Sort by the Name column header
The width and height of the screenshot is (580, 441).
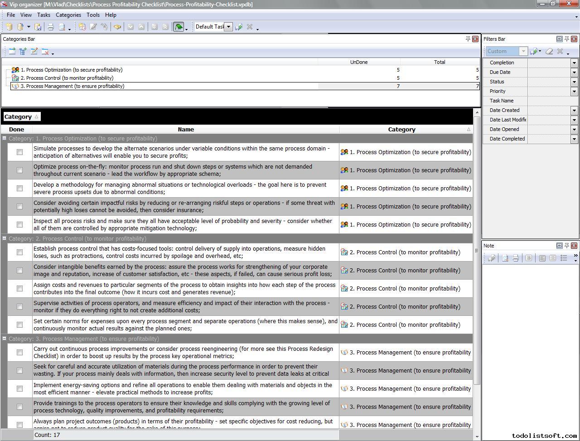point(186,130)
